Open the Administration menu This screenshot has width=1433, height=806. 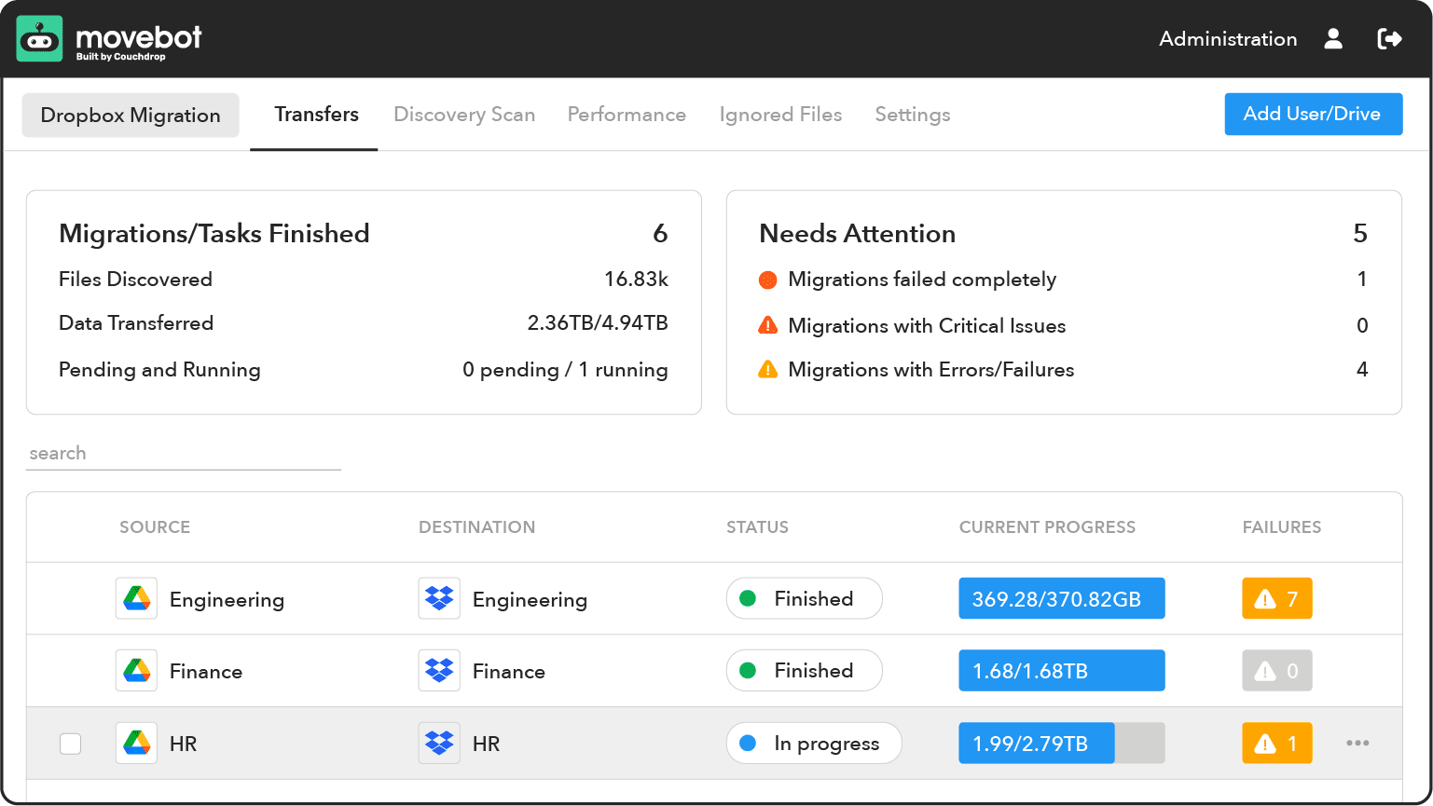tap(1227, 38)
